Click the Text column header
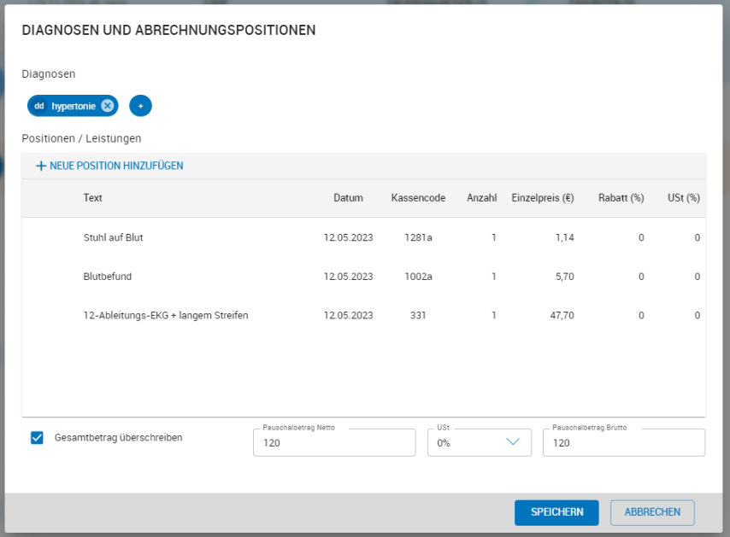The width and height of the screenshot is (730, 537). [x=93, y=198]
